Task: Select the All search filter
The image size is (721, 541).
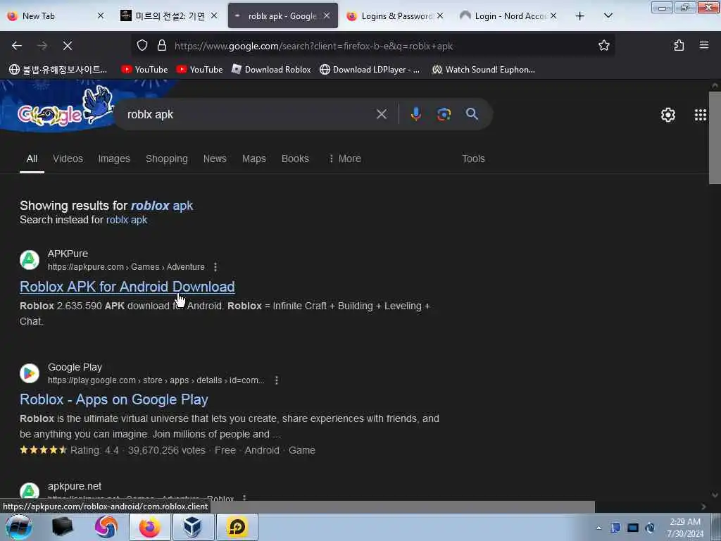Action: tap(32, 158)
